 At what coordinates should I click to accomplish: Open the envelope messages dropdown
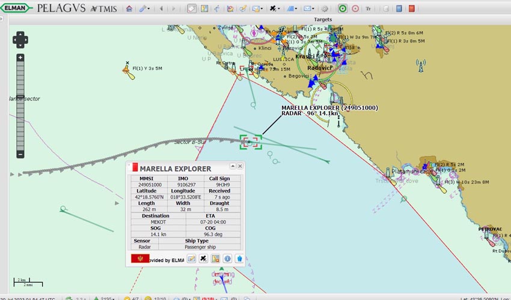click(308, 8)
